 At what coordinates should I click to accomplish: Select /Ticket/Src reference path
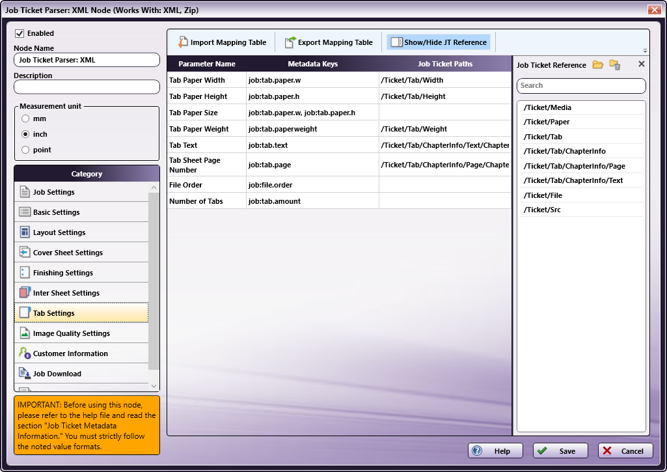tap(580, 210)
